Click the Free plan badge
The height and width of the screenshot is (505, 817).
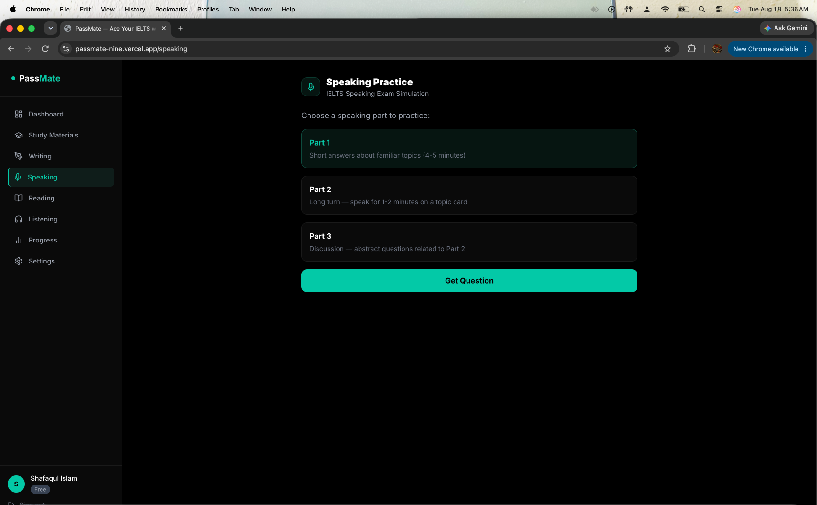tap(41, 489)
